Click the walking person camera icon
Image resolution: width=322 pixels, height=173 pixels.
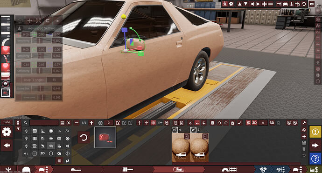pyautogui.click(x=225, y=4)
